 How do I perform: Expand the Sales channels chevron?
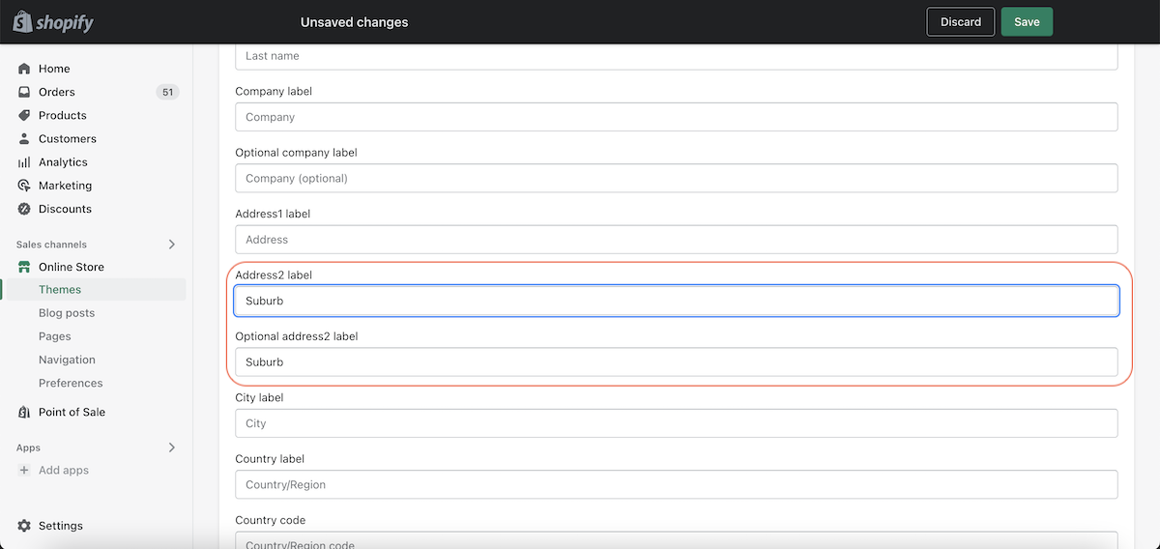(172, 245)
